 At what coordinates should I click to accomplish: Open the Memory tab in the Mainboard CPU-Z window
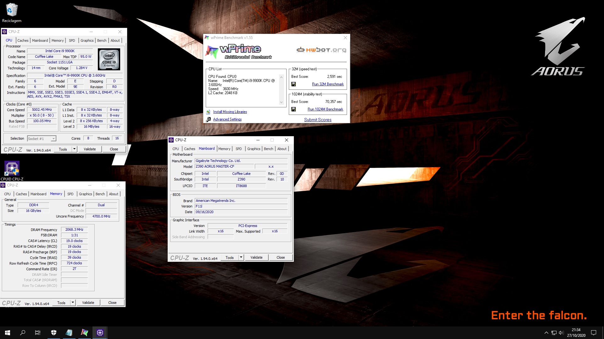point(224,149)
